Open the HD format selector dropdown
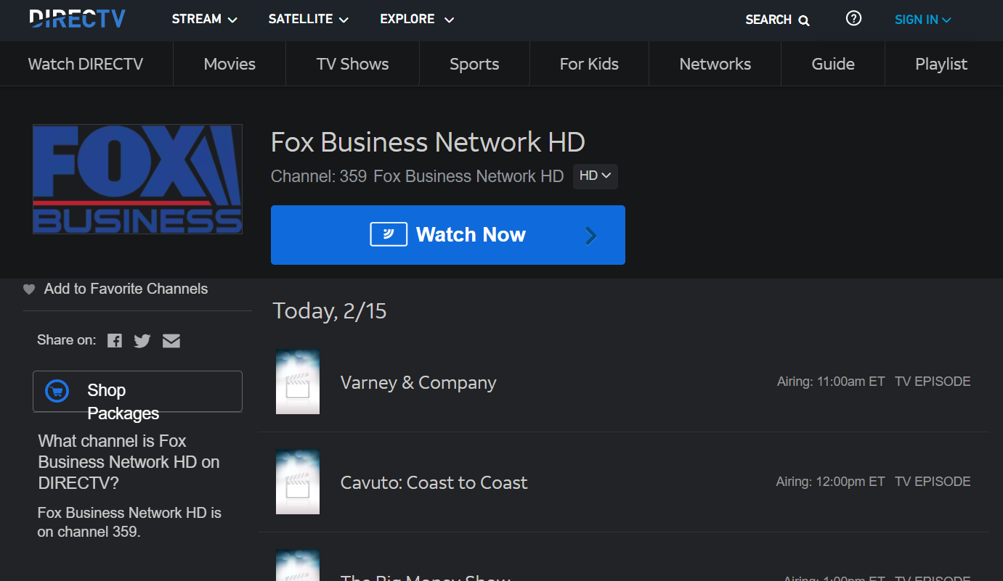 pyautogui.click(x=595, y=176)
